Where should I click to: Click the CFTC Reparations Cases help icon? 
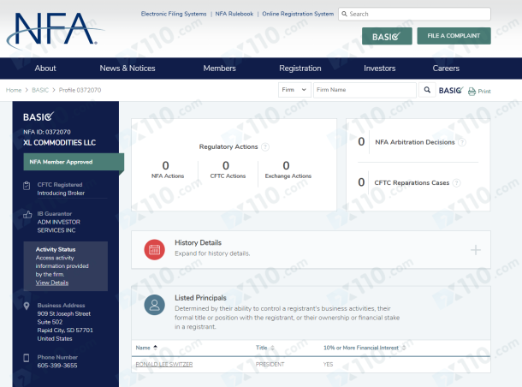456,183
